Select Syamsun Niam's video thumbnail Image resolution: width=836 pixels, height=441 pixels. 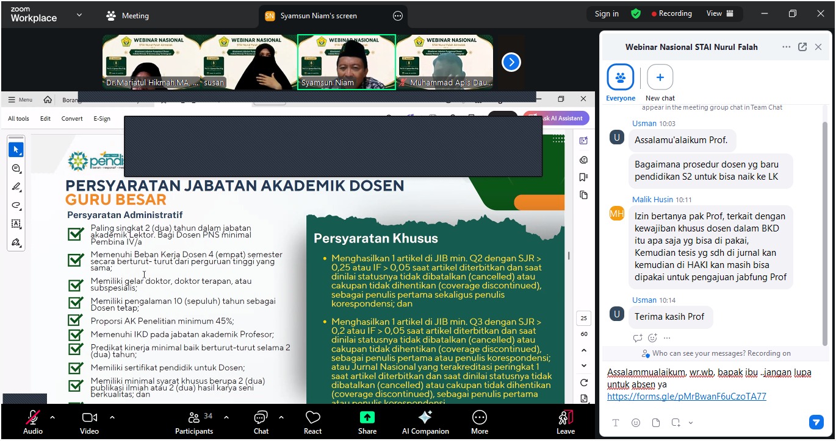click(x=347, y=62)
